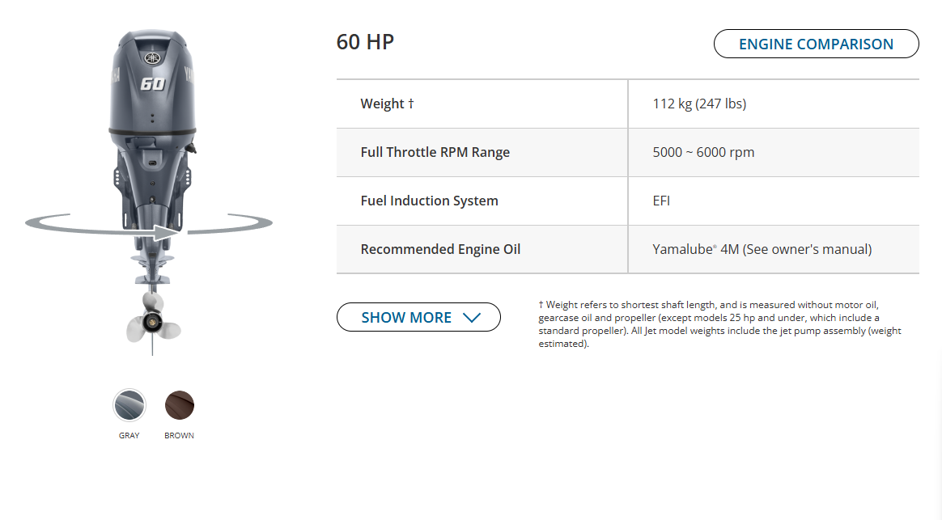This screenshot has height=520, width=942.
Task: Click the "60" decal on the engine
Action: tap(152, 83)
